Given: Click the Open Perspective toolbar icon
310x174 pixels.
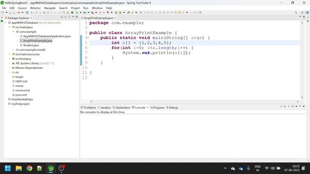Looking at the screenshot, I should pos(302,13).
